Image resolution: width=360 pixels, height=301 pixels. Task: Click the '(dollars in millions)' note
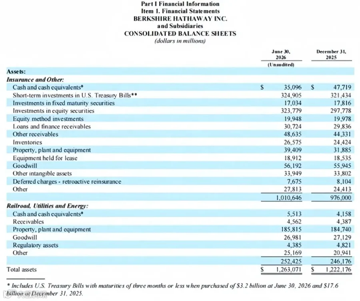(180, 41)
